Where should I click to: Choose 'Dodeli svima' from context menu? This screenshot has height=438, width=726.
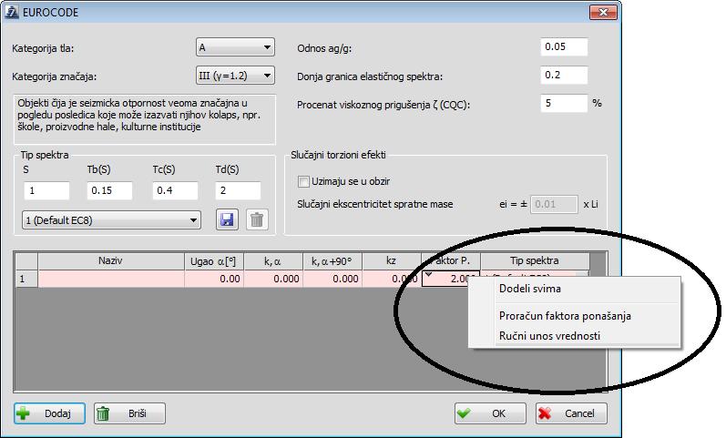tap(574, 289)
